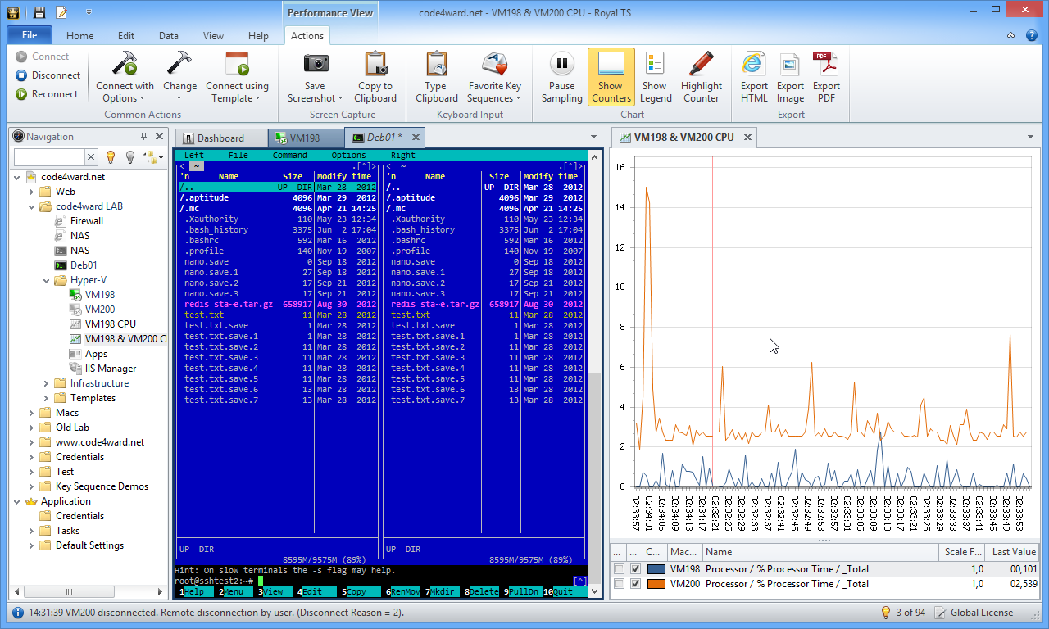Expand the Web folder
Viewport: 1049px width, 629px height.
[32, 192]
